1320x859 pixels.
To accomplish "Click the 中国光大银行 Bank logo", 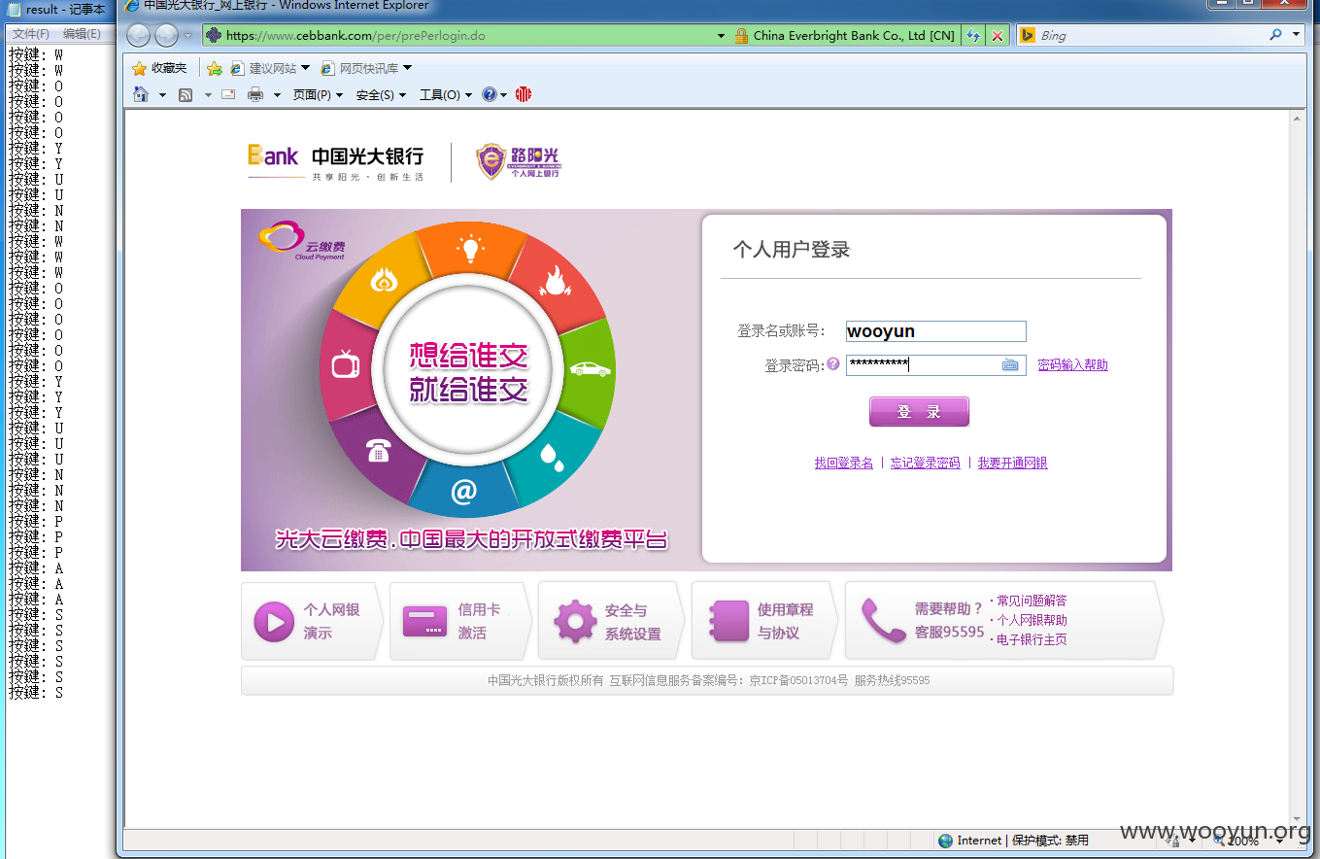I will (x=336, y=161).
